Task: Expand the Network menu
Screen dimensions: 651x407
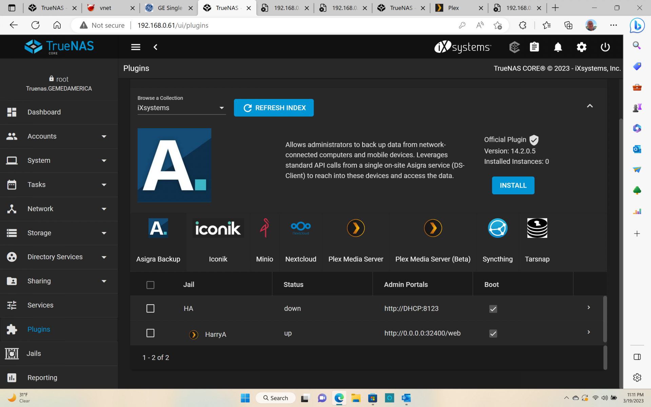Action: pyautogui.click(x=59, y=209)
